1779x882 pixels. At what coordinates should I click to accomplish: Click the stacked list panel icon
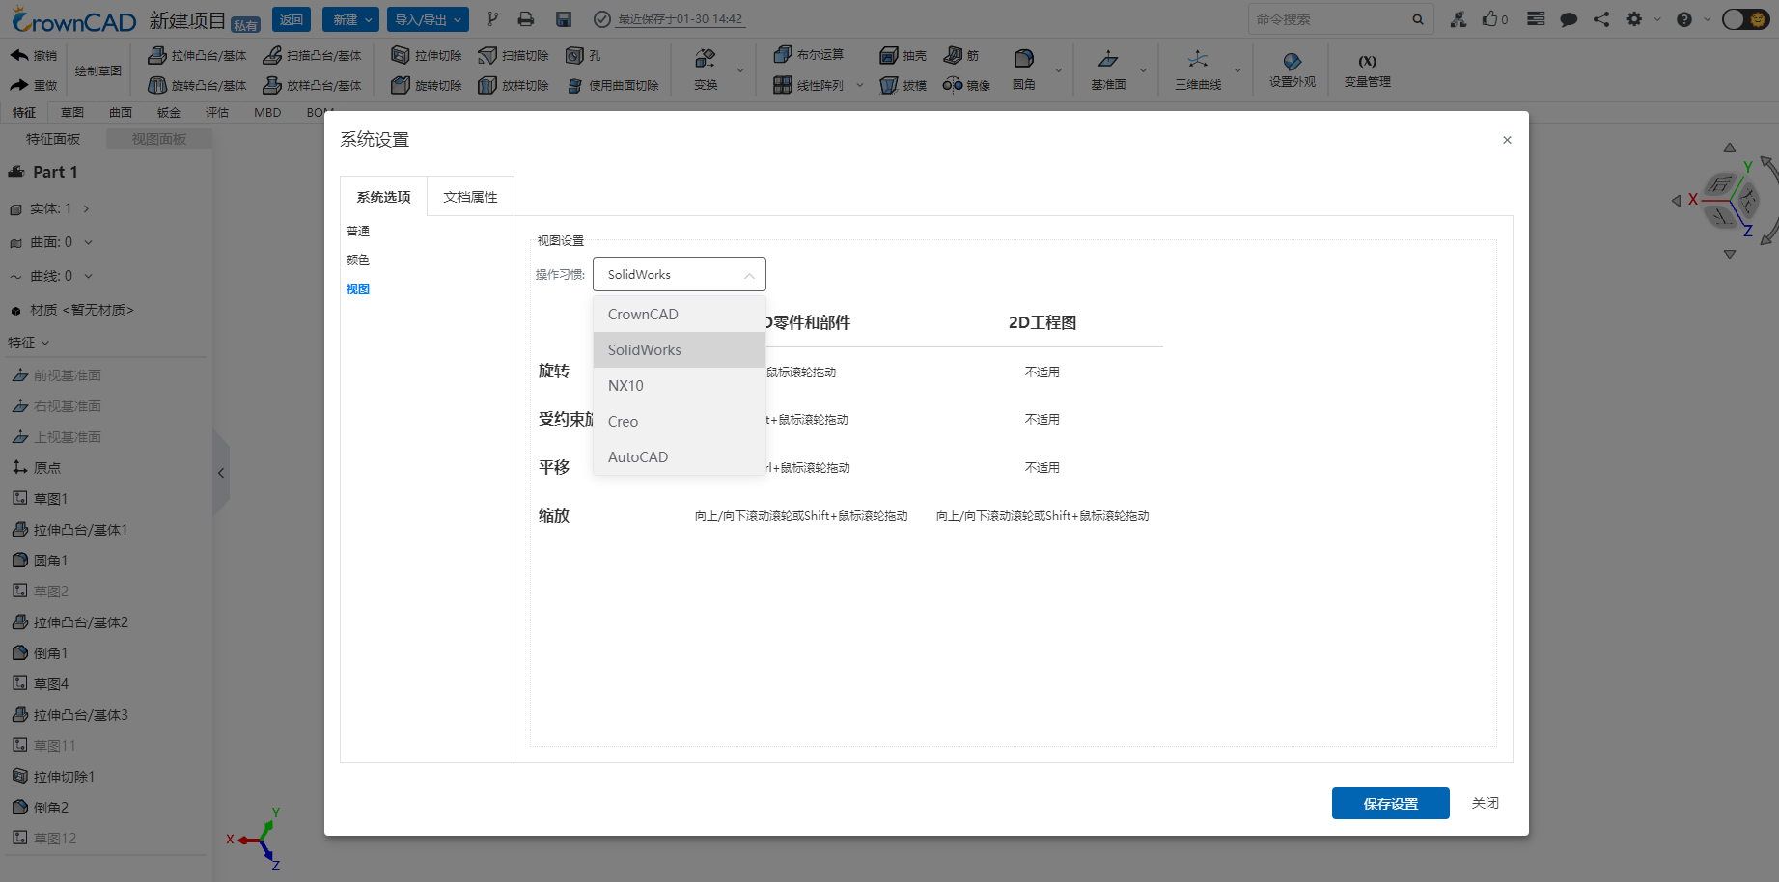point(1537,19)
